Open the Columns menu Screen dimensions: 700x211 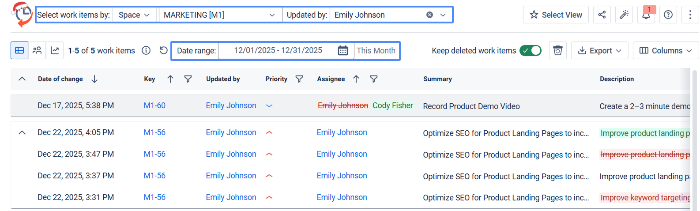tap(666, 51)
